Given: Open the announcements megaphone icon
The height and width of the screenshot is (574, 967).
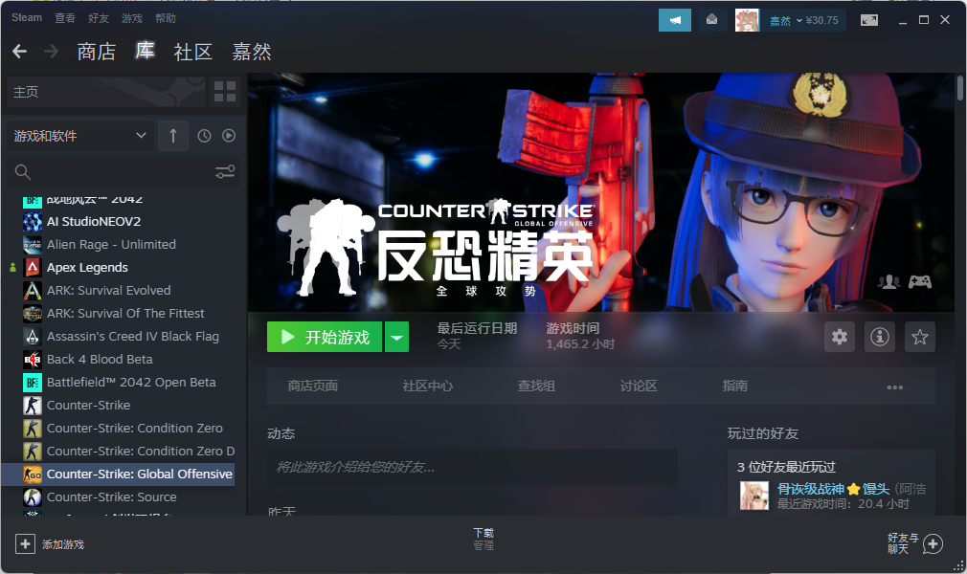Looking at the screenshot, I should pyautogui.click(x=675, y=20).
